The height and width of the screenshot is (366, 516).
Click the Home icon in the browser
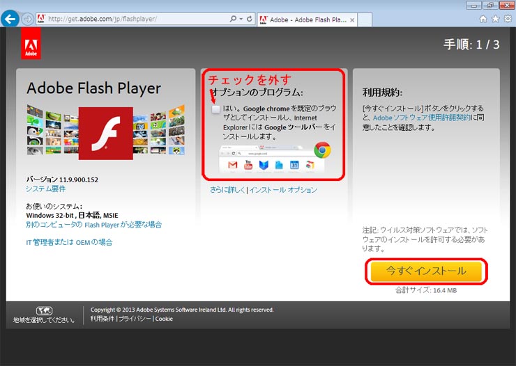pos(483,19)
